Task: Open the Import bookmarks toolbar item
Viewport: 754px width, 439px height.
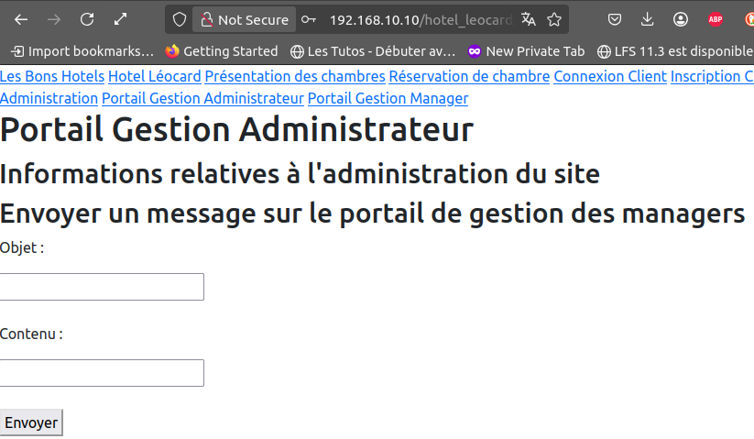Action: [x=82, y=51]
